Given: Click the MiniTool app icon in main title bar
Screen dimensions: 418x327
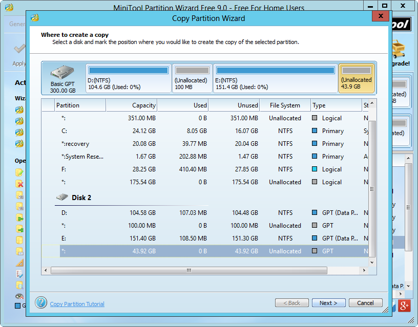Looking at the screenshot, I should point(9,8).
